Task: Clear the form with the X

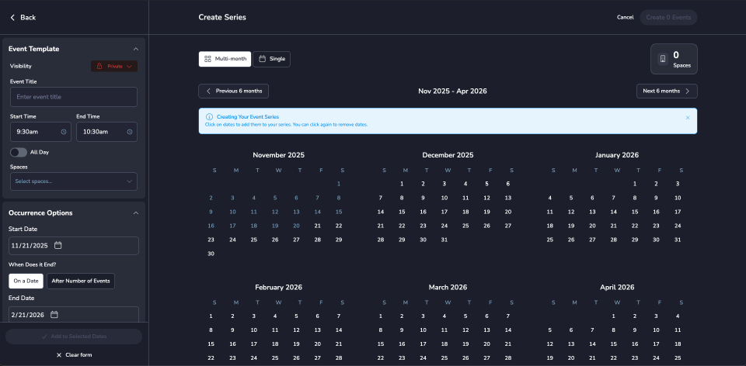Action: [59, 355]
